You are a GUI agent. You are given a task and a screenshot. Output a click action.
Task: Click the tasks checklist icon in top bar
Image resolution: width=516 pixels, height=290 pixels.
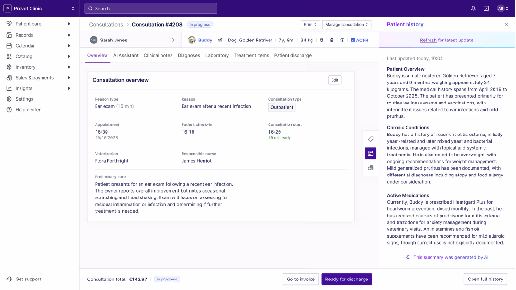point(485,8)
